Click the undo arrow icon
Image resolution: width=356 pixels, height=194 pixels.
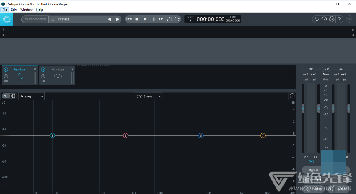[316, 19]
